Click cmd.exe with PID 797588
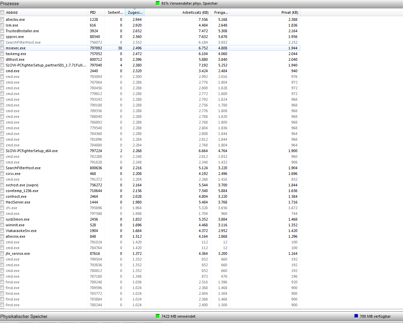The image size is (403, 323). [12, 214]
